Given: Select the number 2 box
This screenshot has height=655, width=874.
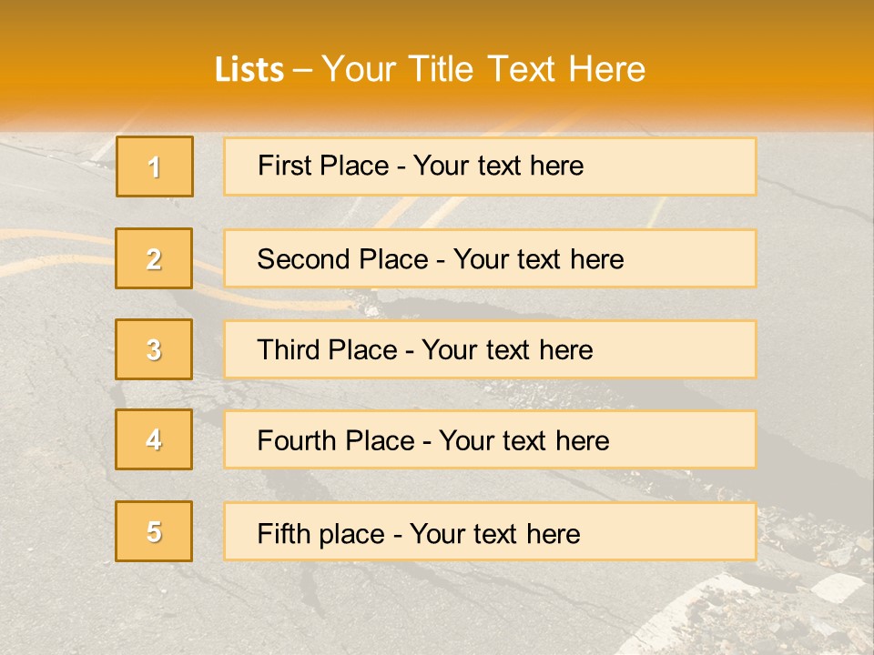Looking at the screenshot, I should (x=154, y=258).
